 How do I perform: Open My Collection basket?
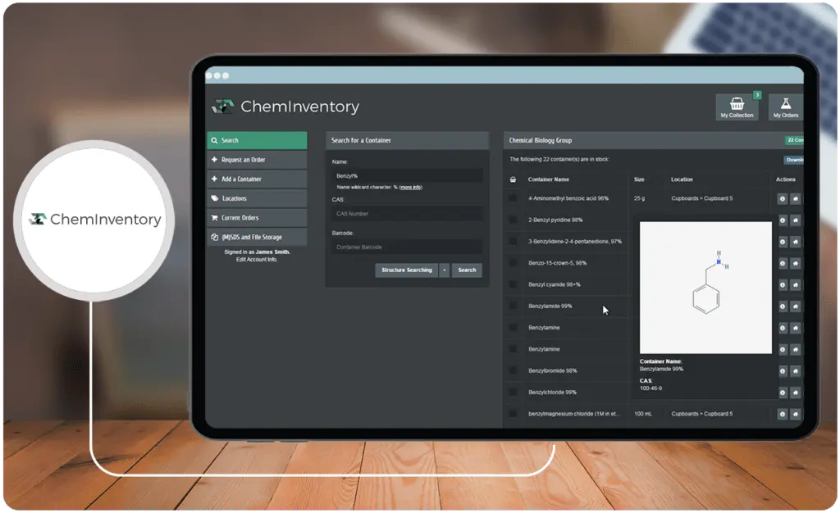point(737,107)
